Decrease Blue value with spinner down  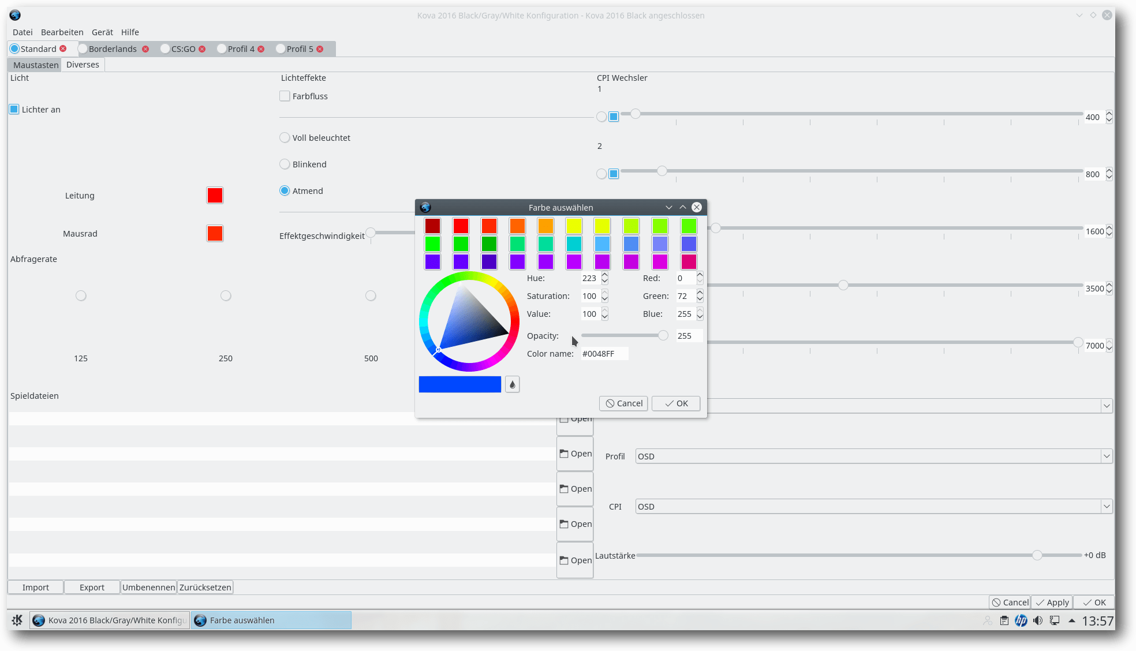[x=700, y=317]
